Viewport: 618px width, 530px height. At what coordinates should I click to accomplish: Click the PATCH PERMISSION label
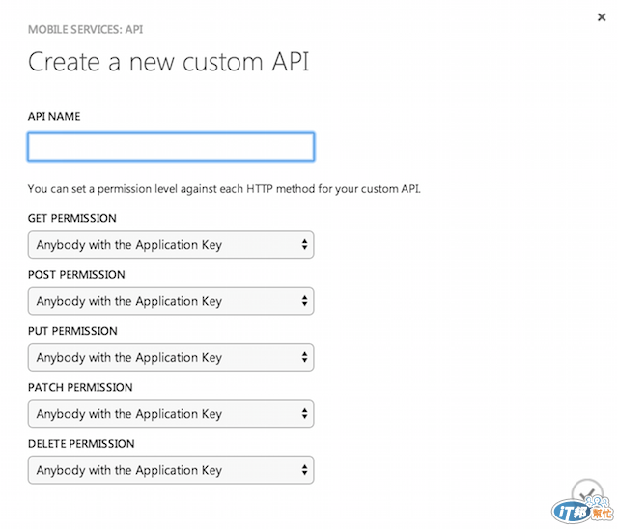80,388
